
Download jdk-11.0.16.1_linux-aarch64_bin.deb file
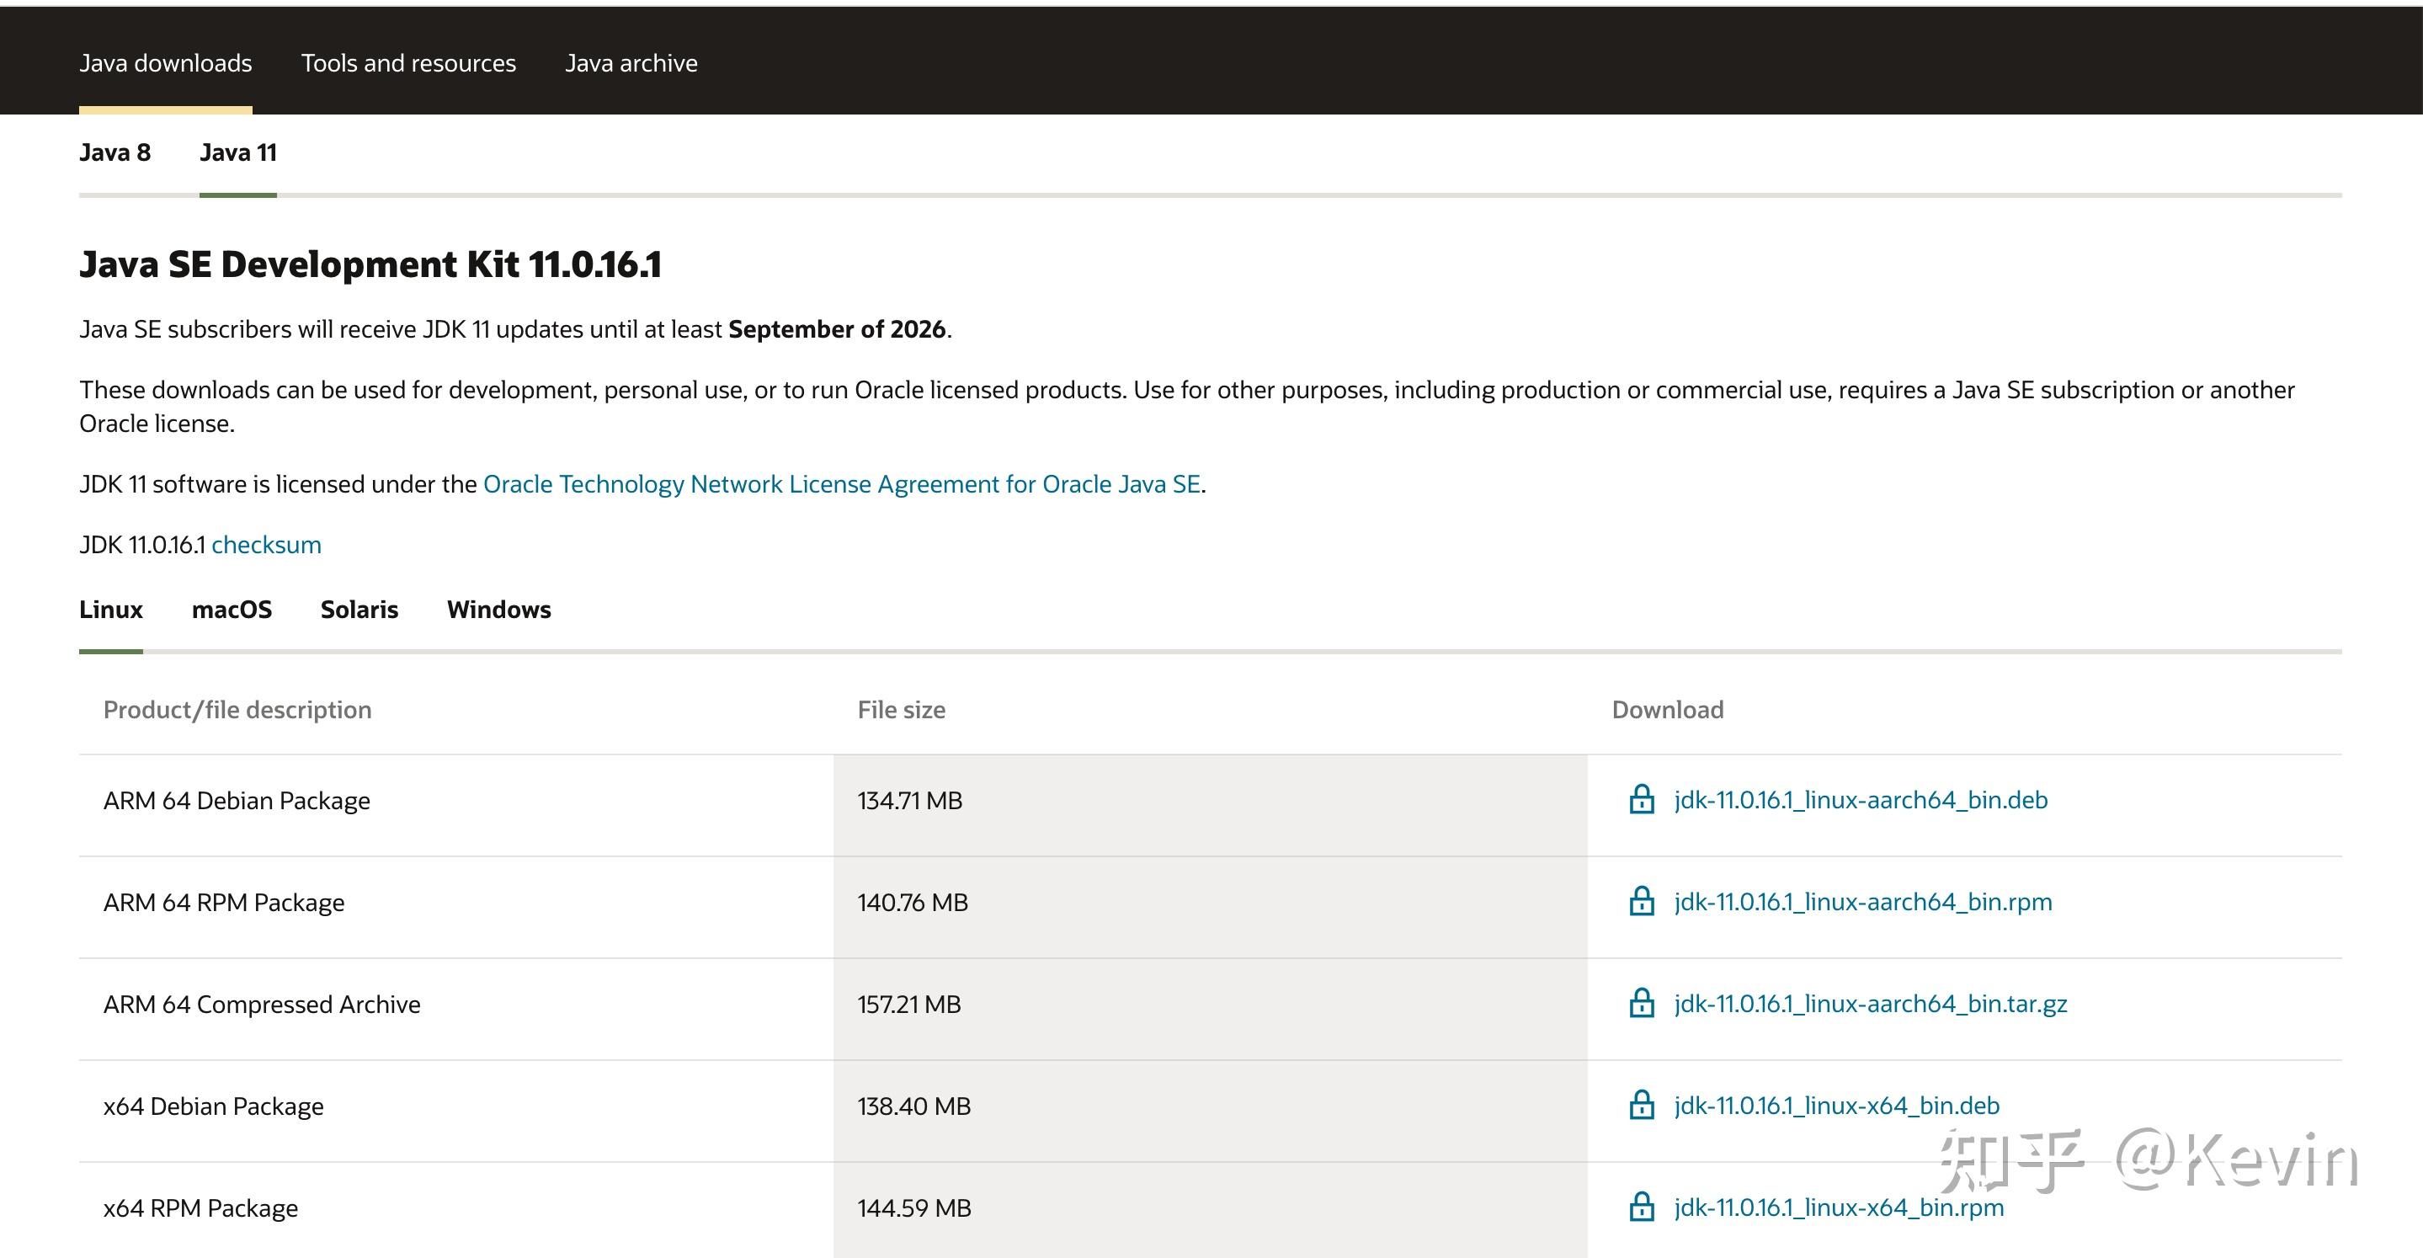pyautogui.click(x=1861, y=800)
